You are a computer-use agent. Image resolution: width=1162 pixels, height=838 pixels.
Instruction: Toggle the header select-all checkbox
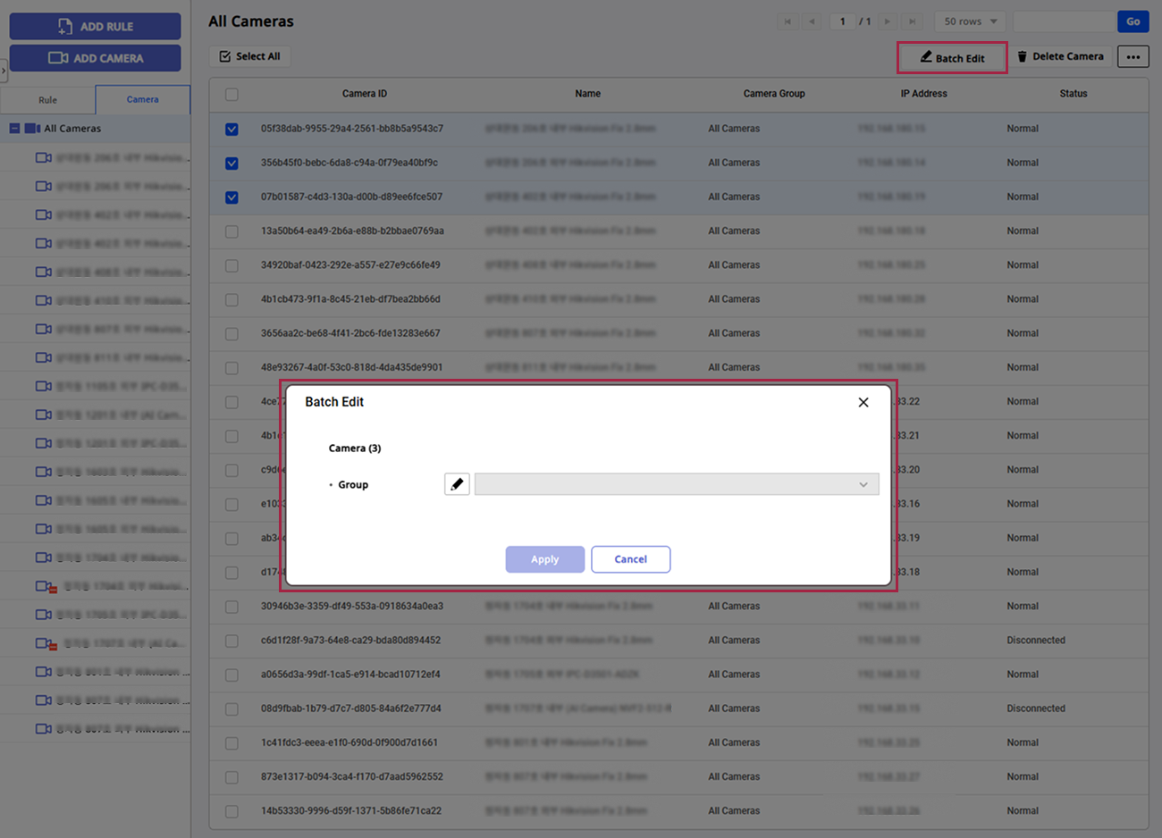click(232, 94)
